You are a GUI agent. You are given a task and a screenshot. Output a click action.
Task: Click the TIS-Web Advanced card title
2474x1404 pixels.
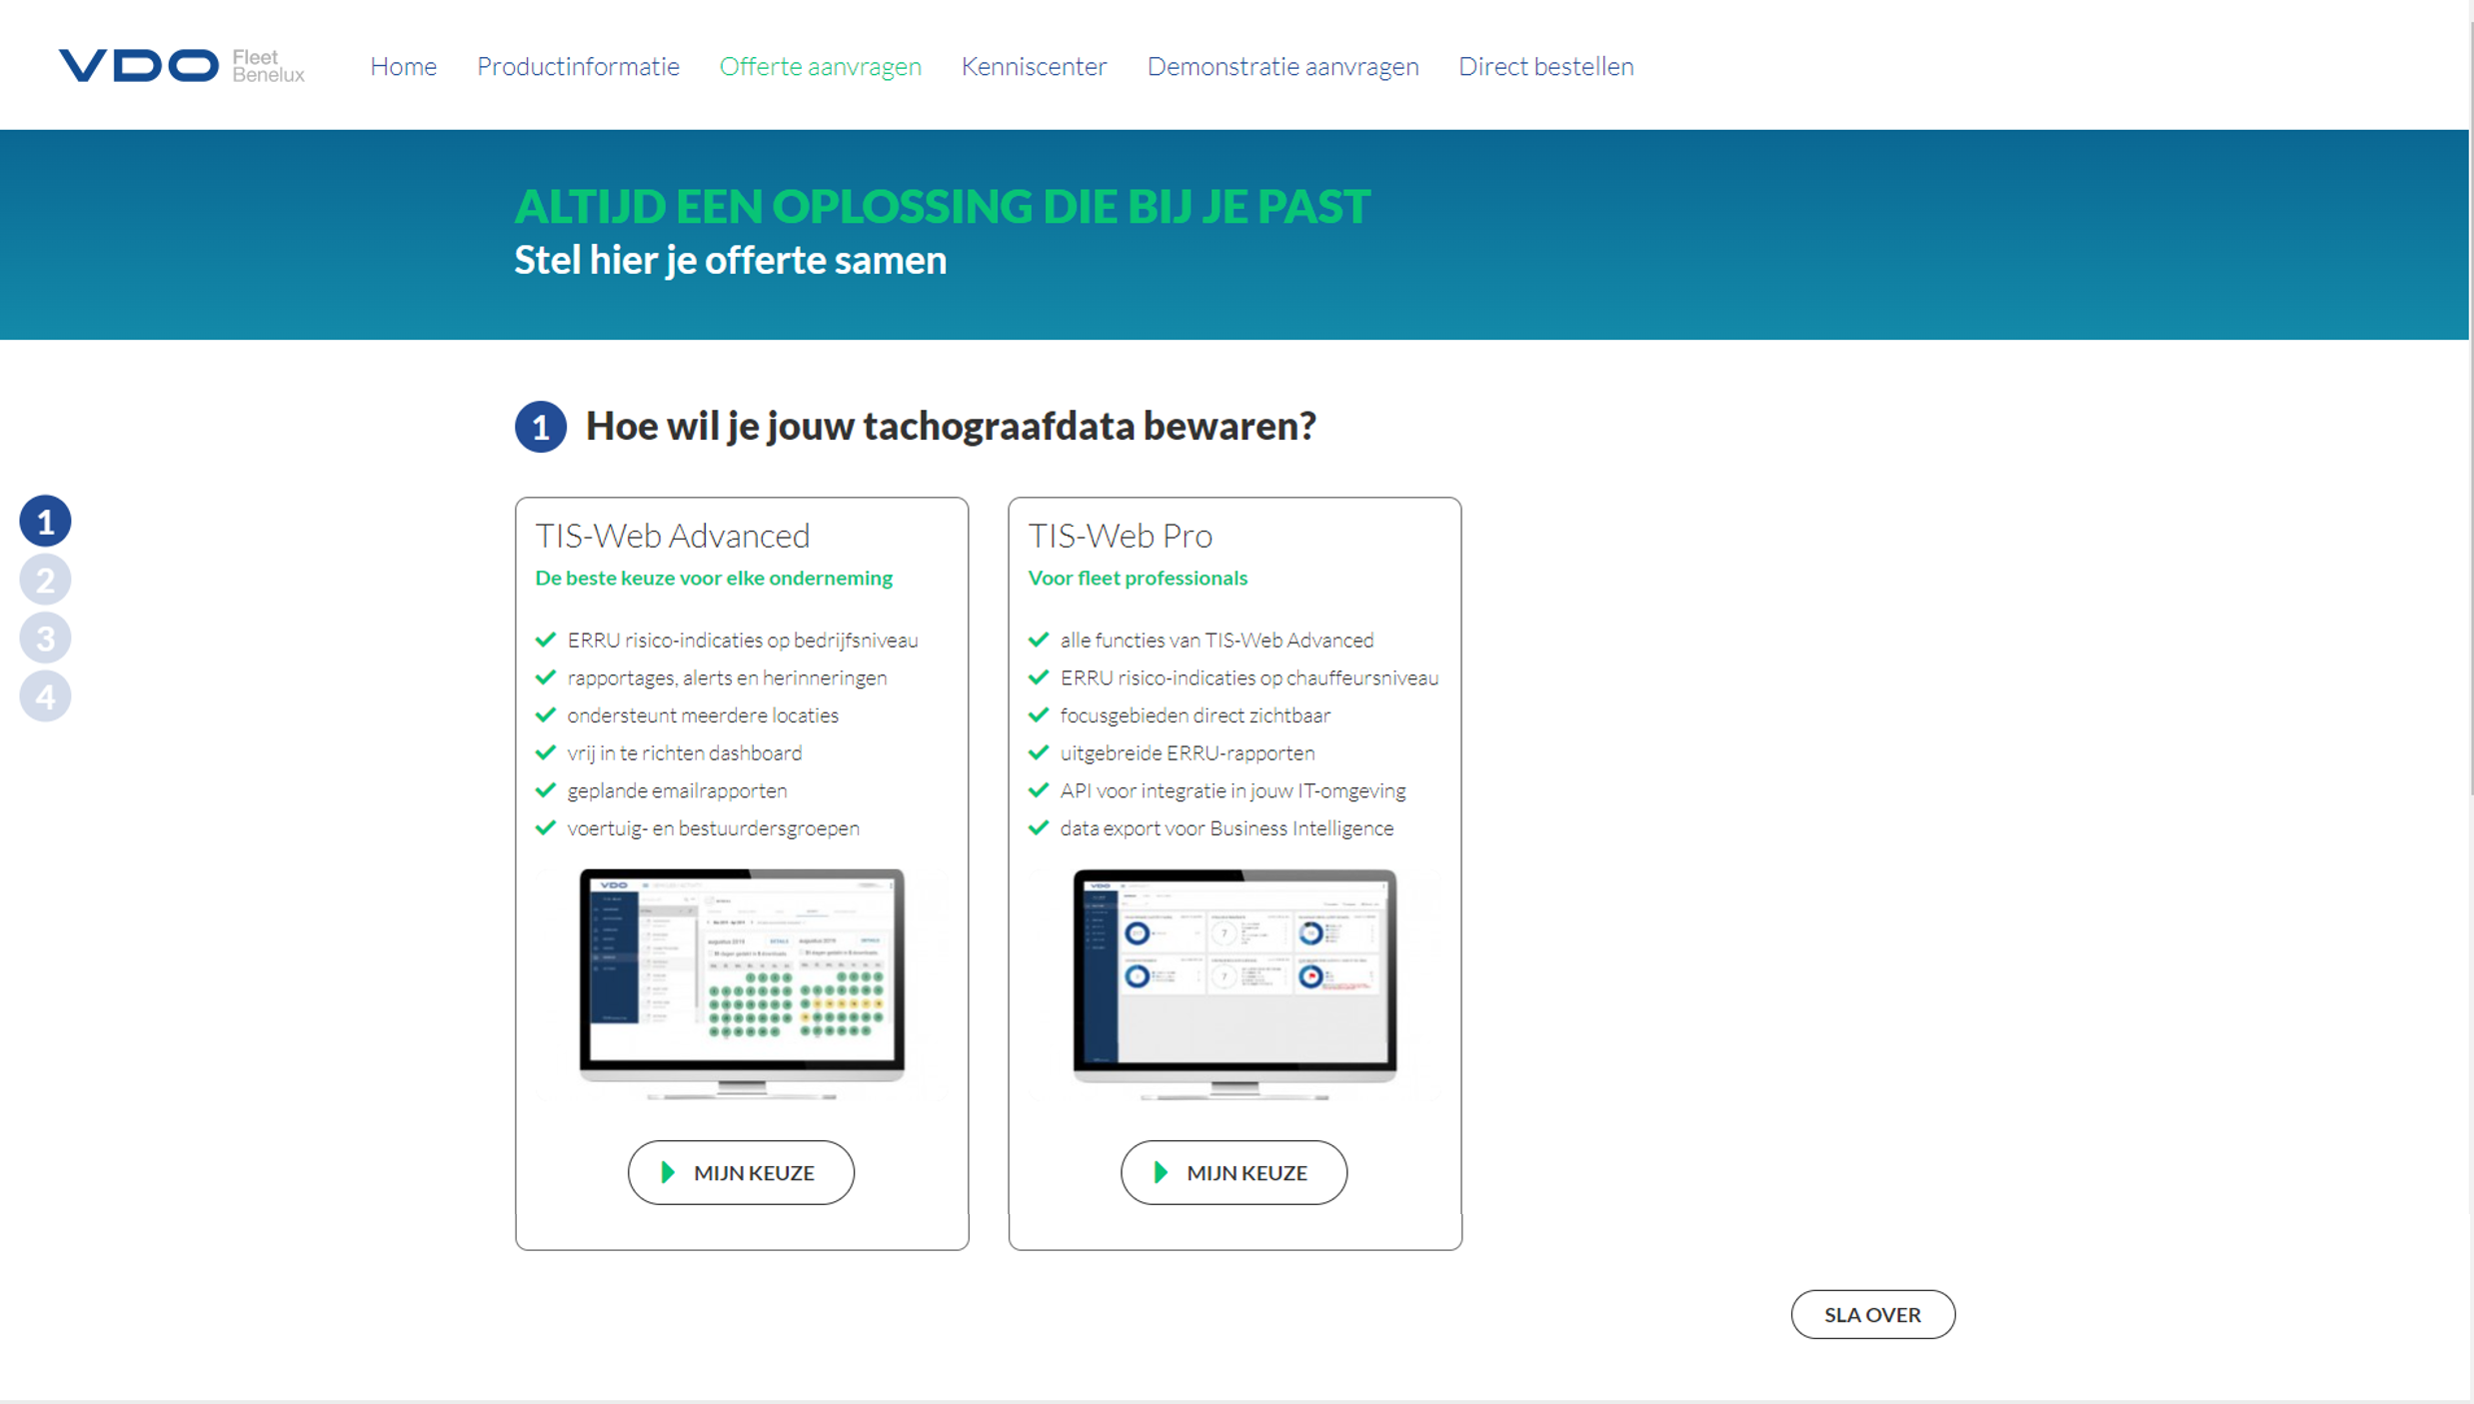(672, 536)
